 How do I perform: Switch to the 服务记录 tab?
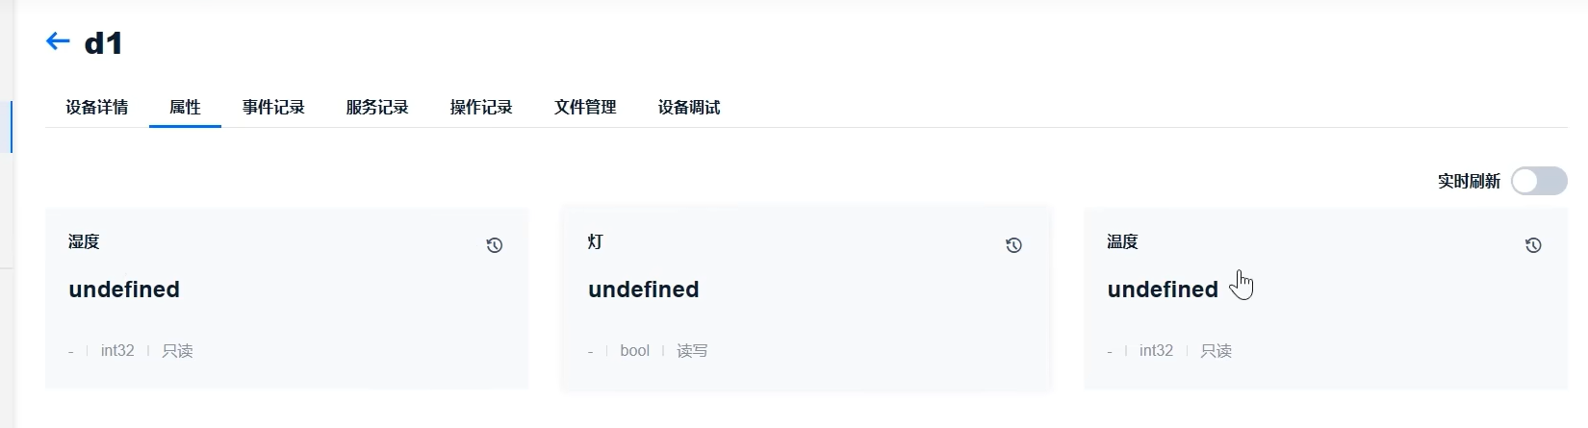tap(377, 107)
